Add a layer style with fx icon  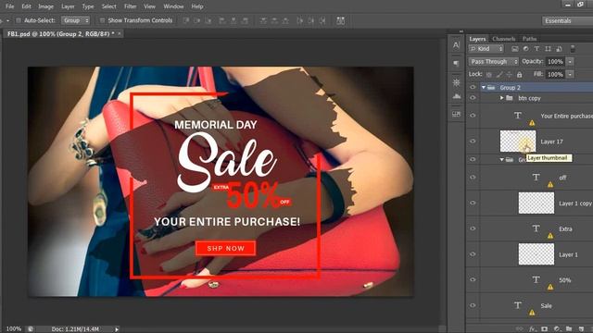(x=533, y=329)
